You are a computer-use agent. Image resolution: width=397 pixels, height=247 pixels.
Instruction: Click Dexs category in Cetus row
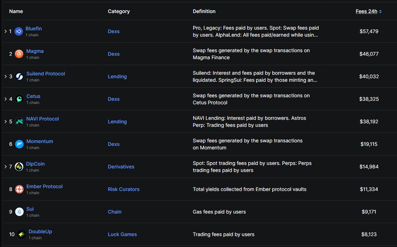114,99
